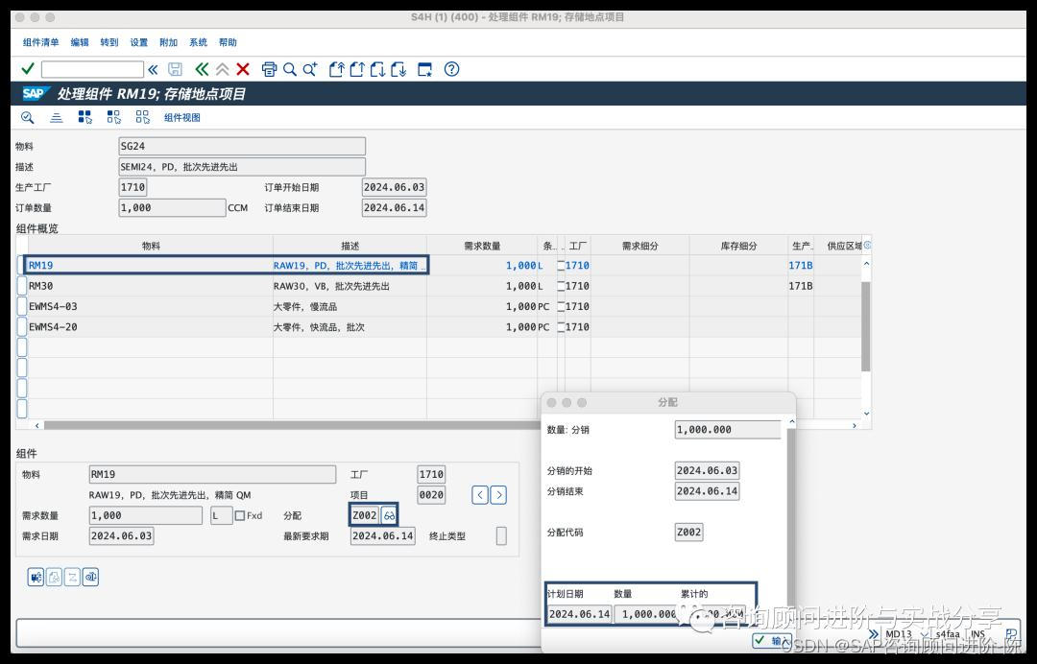Click the 输入 confirm button in 分配 dialog
1037x664 pixels.
772,641
